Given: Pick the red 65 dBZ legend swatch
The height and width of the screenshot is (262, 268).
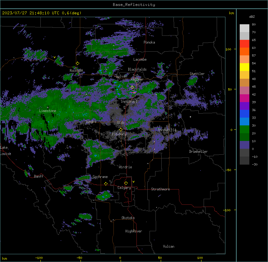Looking at the screenshot, I should click(244, 44).
